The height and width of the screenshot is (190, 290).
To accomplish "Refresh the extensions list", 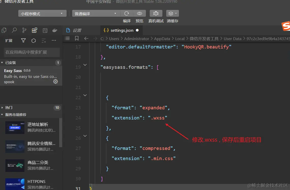I will [x=34, y=41].
